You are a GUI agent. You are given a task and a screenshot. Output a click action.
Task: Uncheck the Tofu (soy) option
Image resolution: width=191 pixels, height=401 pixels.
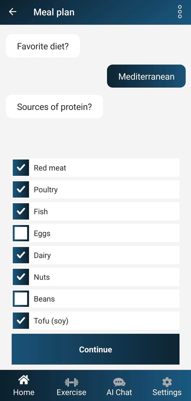tap(20, 321)
